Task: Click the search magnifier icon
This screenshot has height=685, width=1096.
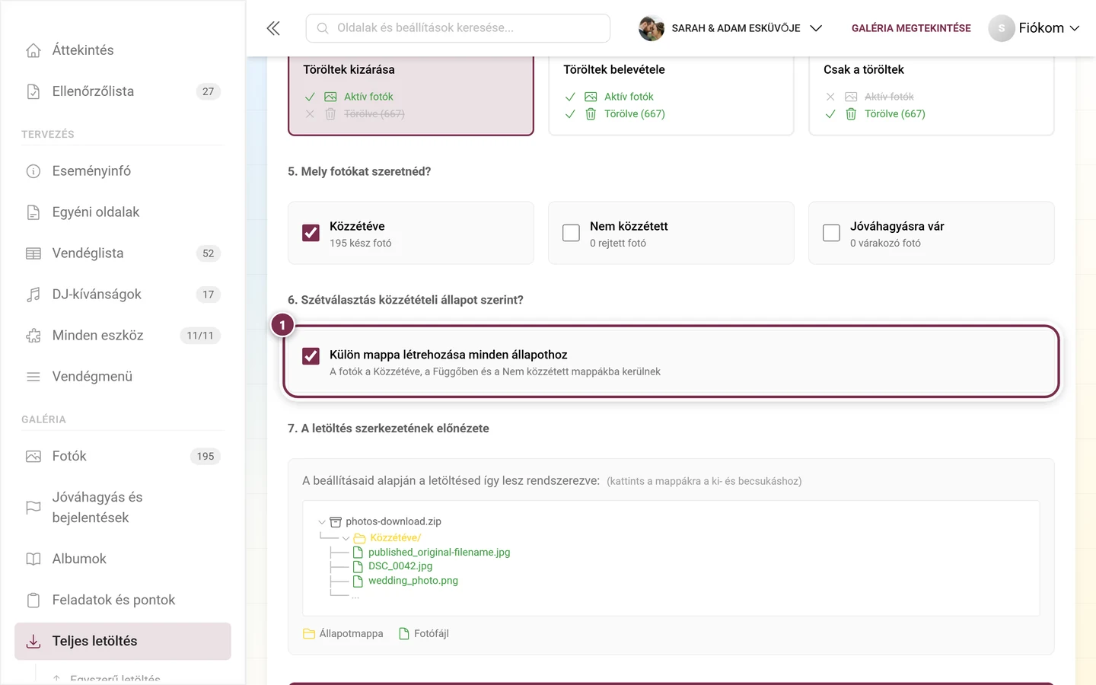Action: pyautogui.click(x=323, y=28)
